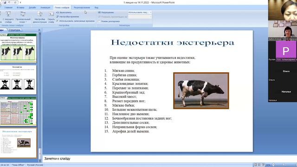Select the Показ слайдов ribbon tab
297x167 pixels.
62,7
